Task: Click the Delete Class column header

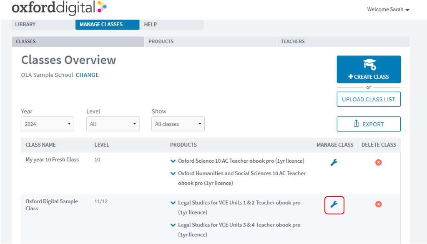Action: pyautogui.click(x=379, y=145)
